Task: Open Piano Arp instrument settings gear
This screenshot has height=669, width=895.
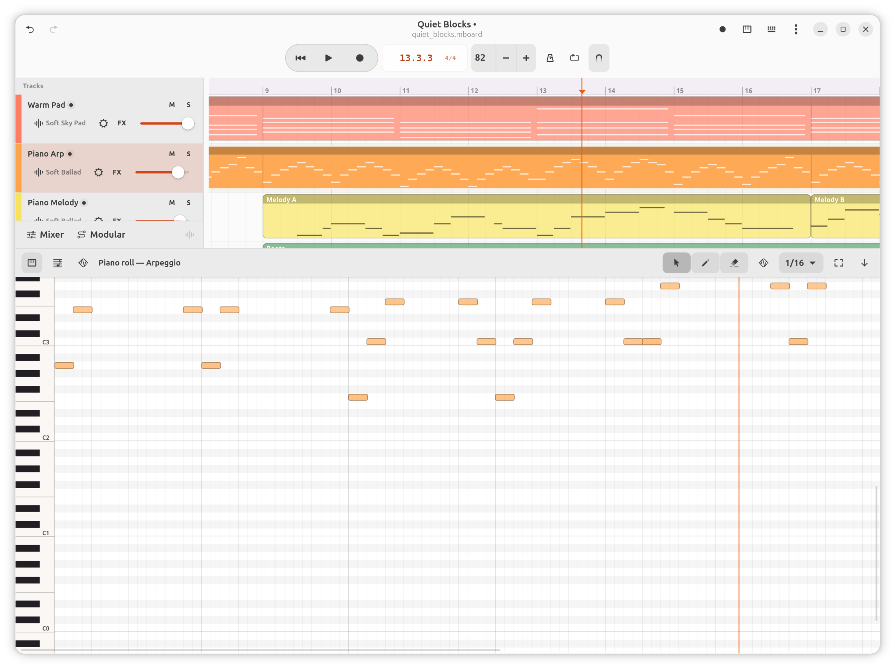Action: click(99, 172)
